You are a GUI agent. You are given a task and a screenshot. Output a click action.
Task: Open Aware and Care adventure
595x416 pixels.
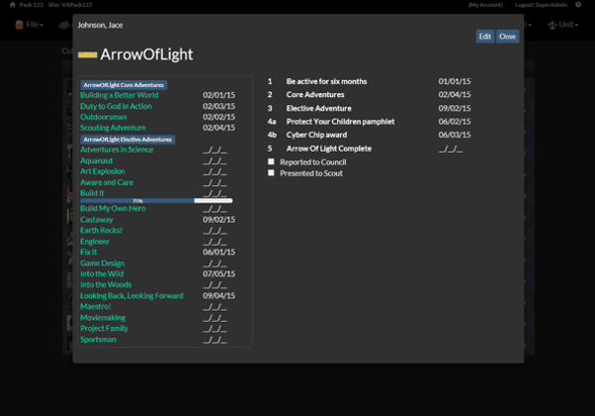[x=107, y=182]
